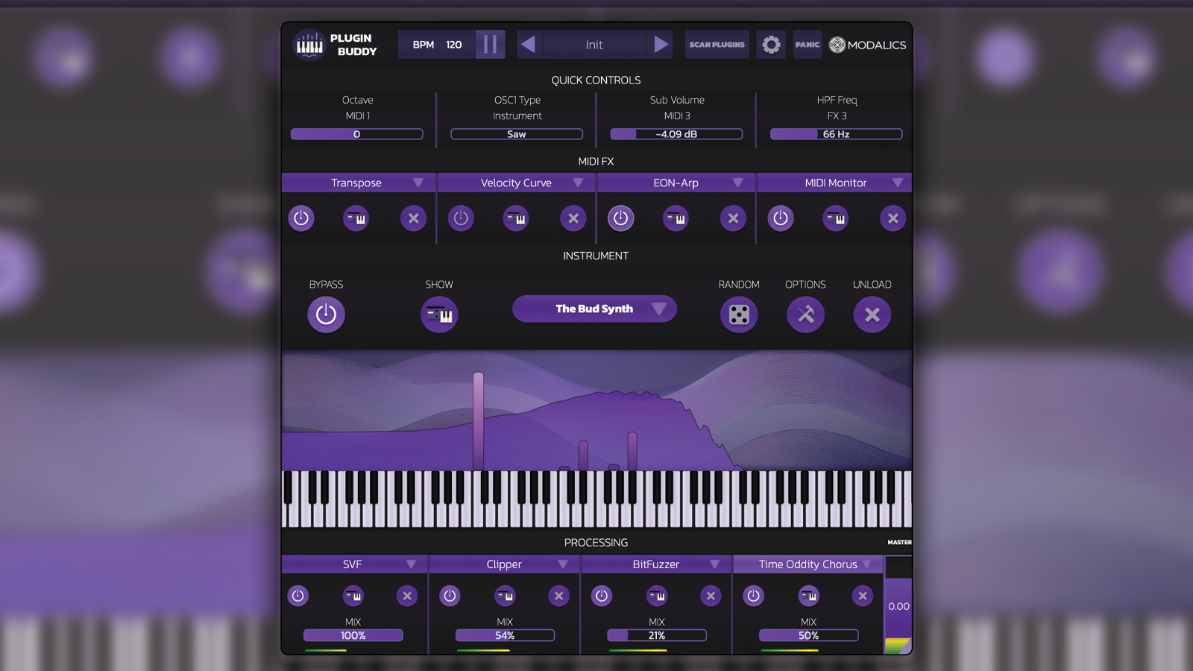This screenshot has height=671, width=1193.
Task: Click the Scan Plugins button
Action: pyautogui.click(x=717, y=45)
